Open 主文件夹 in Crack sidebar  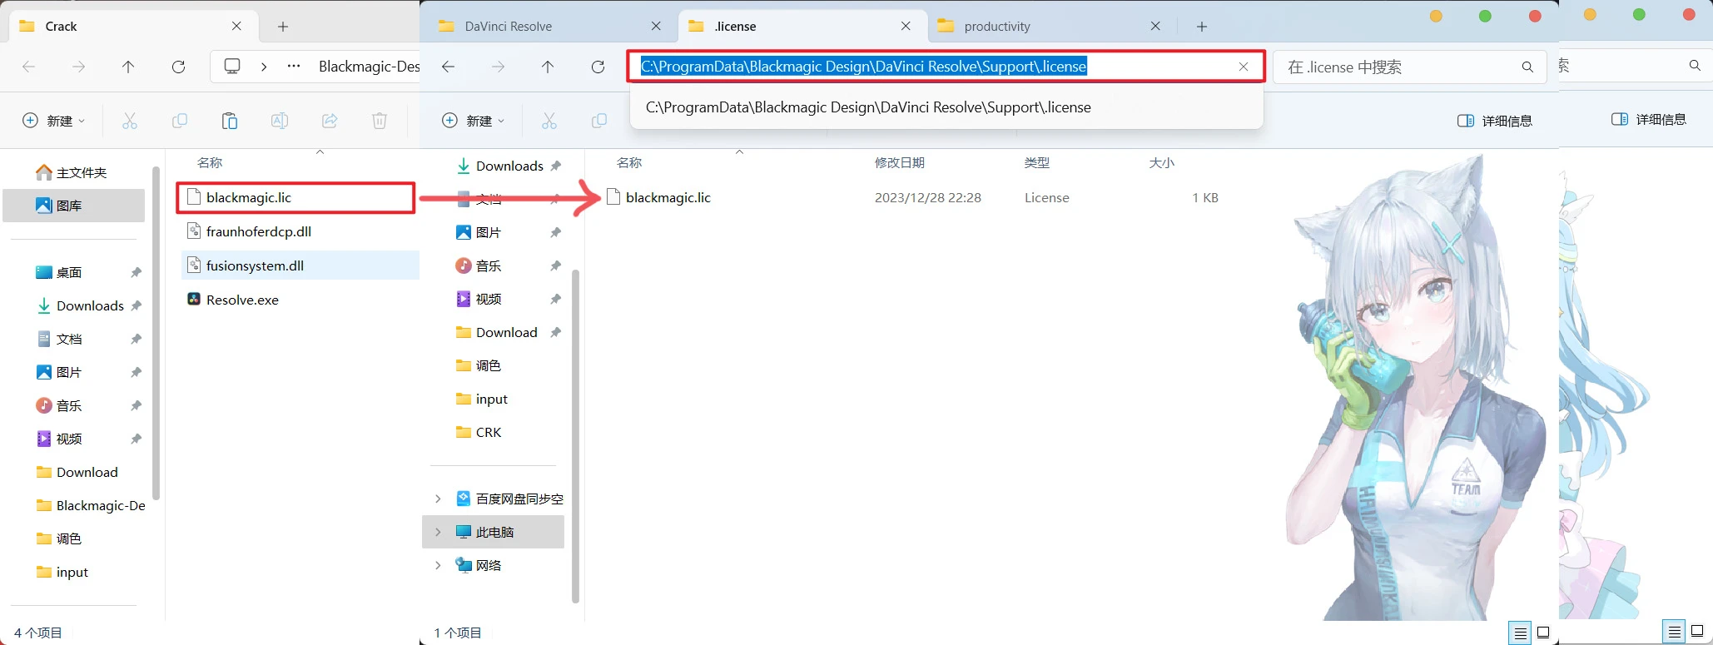(73, 172)
